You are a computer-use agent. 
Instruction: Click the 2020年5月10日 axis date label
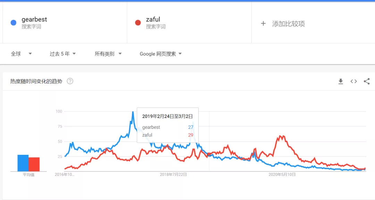[x=282, y=175]
